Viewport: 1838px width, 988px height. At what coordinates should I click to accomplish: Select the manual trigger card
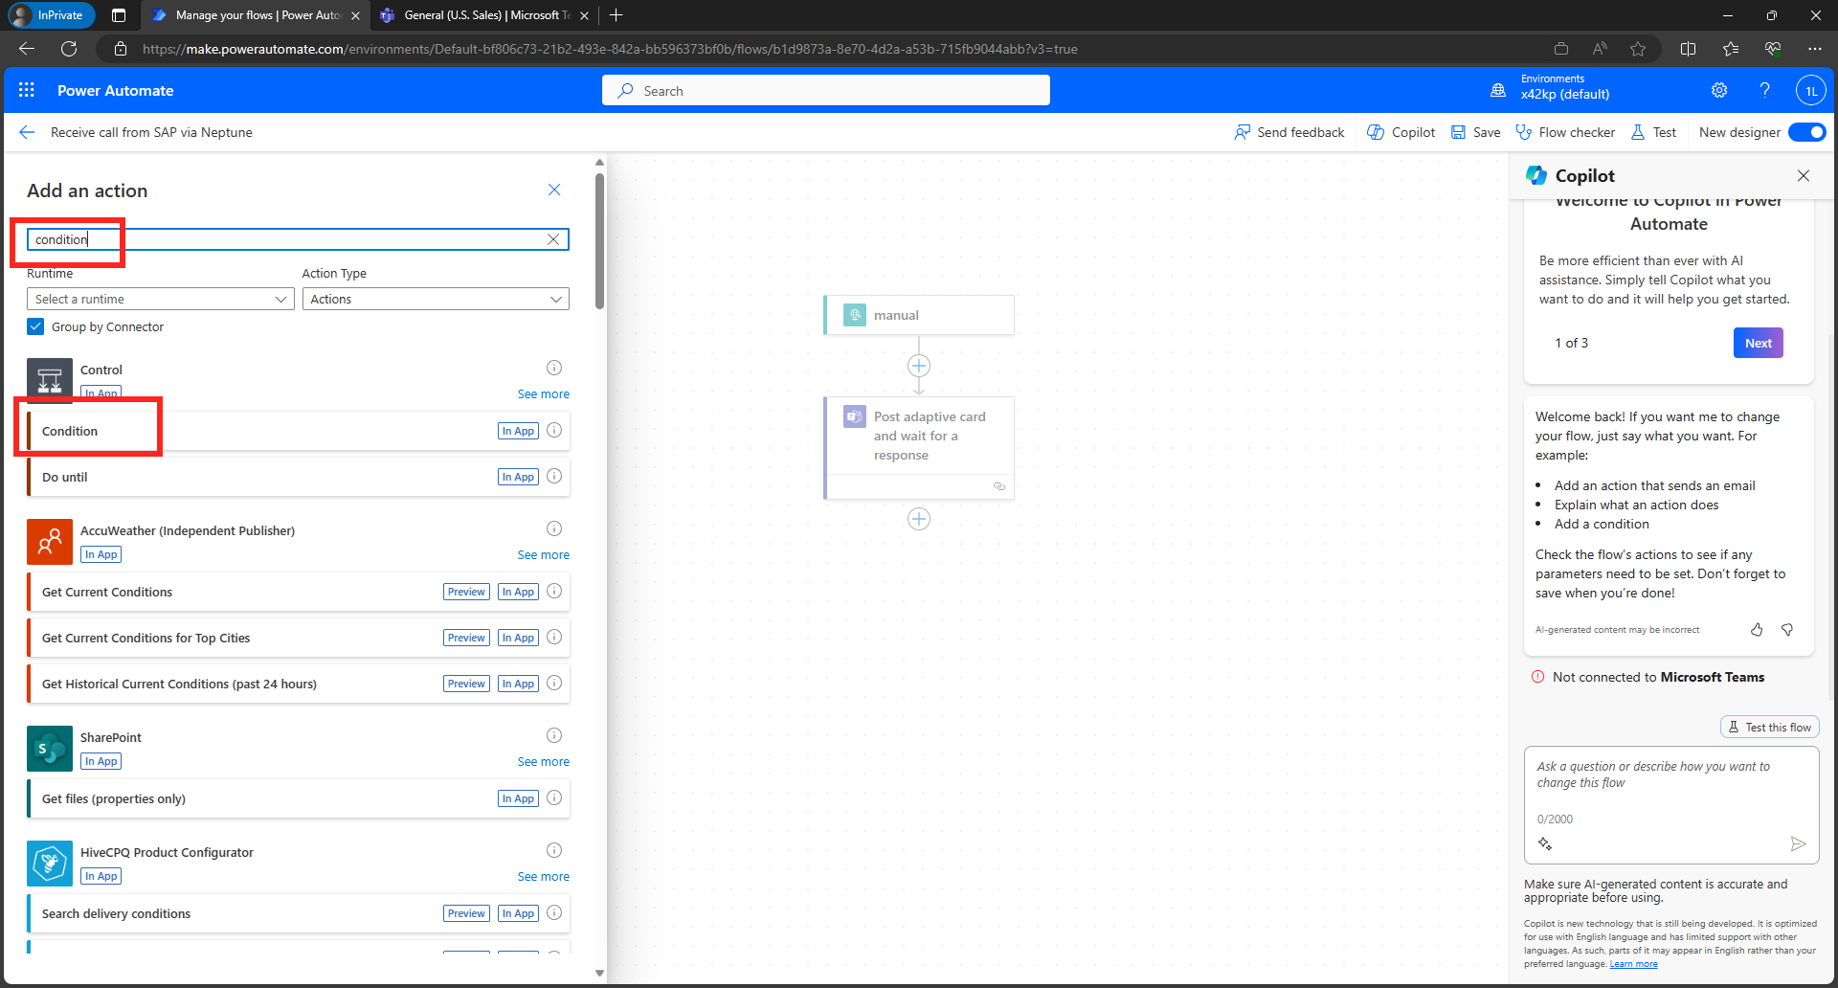click(x=919, y=315)
